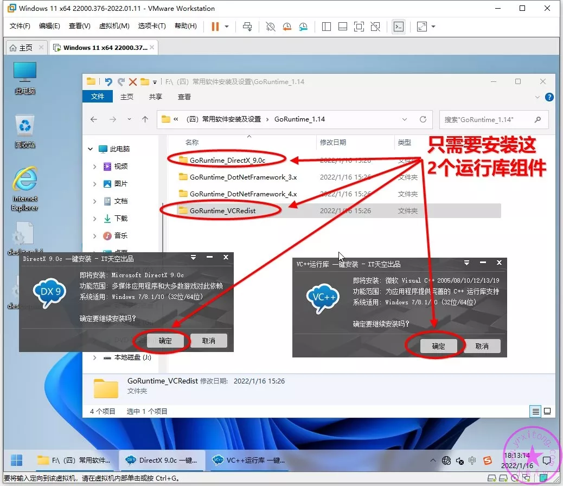Click the take snapshot toolbar icon
The height and width of the screenshot is (486, 563).
tap(270, 27)
